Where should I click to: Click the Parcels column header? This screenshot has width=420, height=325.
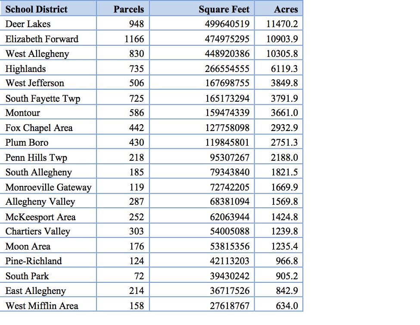click(128, 9)
